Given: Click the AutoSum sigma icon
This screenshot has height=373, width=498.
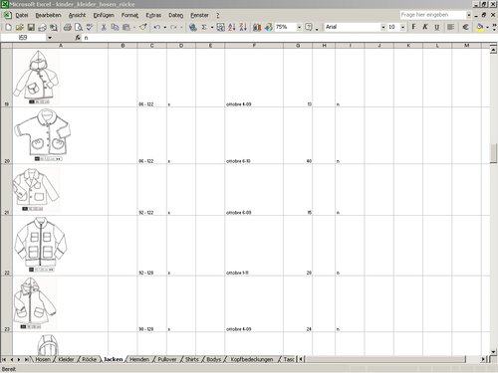Looking at the screenshot, I should point(204,27).
